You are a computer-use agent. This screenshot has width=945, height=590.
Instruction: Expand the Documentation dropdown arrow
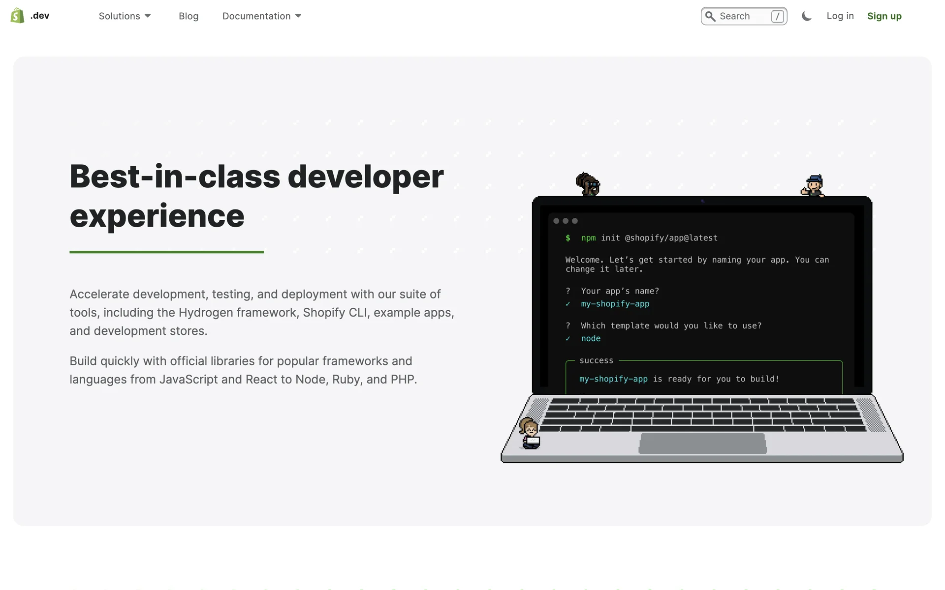(298, 16)
